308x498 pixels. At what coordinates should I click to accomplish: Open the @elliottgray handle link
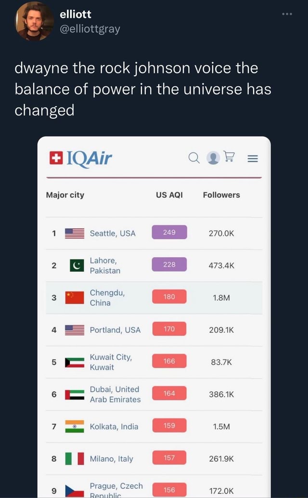pyautogui.click(x=90, y=29)
